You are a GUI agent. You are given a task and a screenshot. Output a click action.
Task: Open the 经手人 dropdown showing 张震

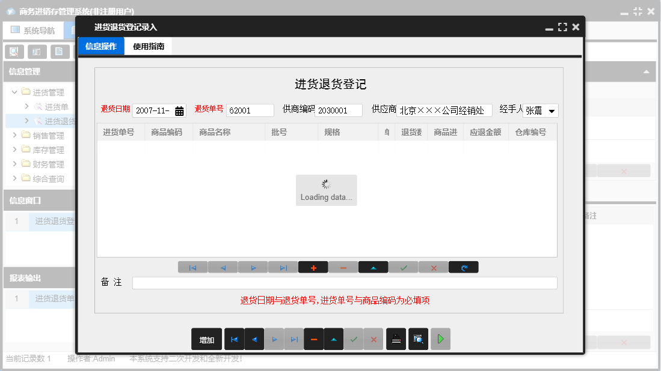click(x=552, y=110)
